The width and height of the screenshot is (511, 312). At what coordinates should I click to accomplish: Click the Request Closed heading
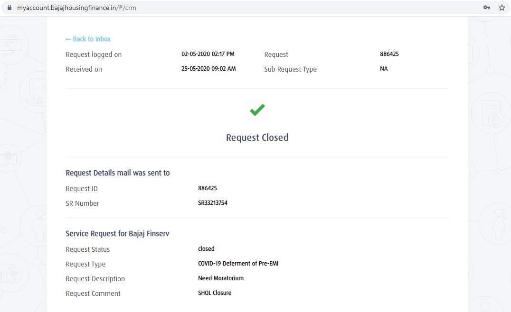pyautogui.click(x=257, y=138)
